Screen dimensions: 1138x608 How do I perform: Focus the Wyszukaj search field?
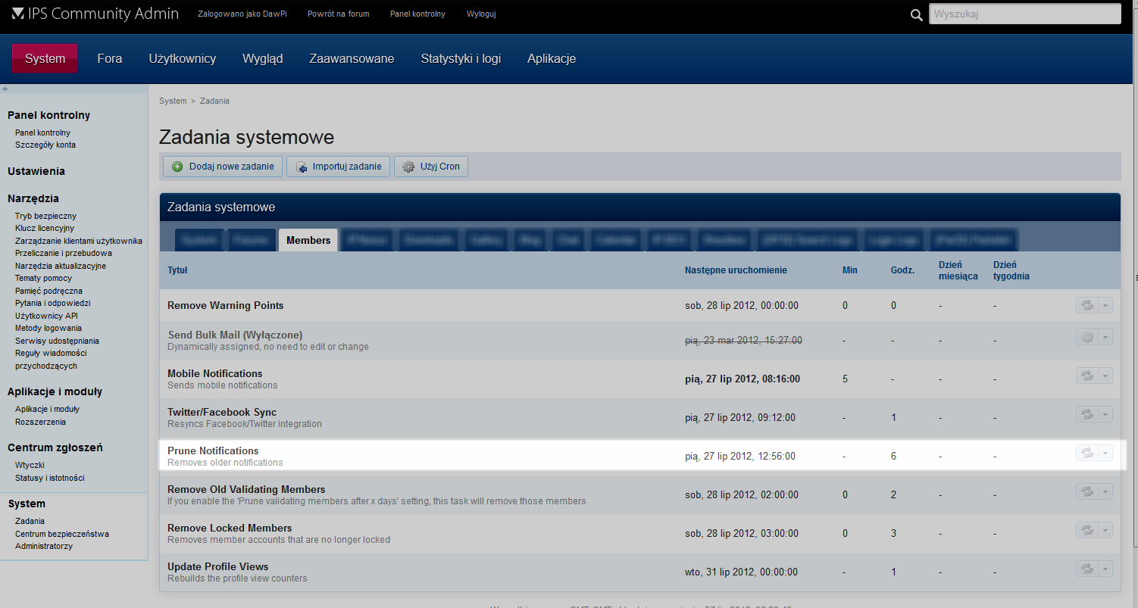(1024, 14)
